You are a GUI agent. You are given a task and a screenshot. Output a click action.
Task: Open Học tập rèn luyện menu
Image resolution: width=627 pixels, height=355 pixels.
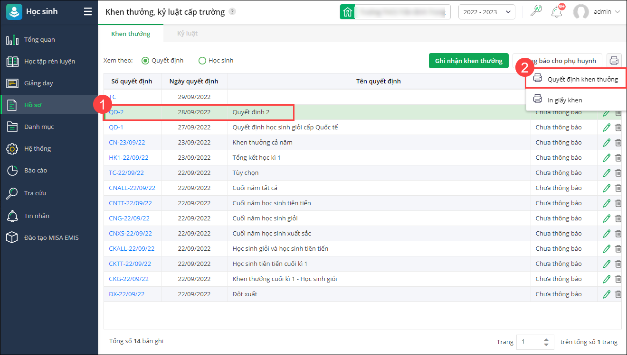tap(49, 61)
